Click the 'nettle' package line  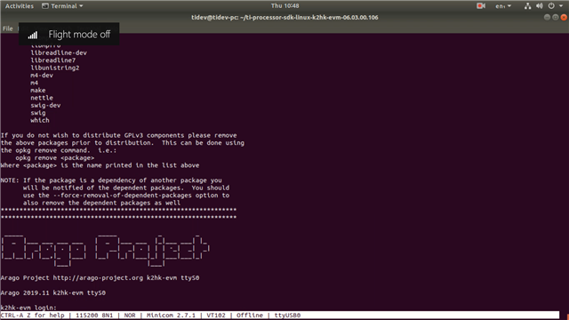point(42,98)
